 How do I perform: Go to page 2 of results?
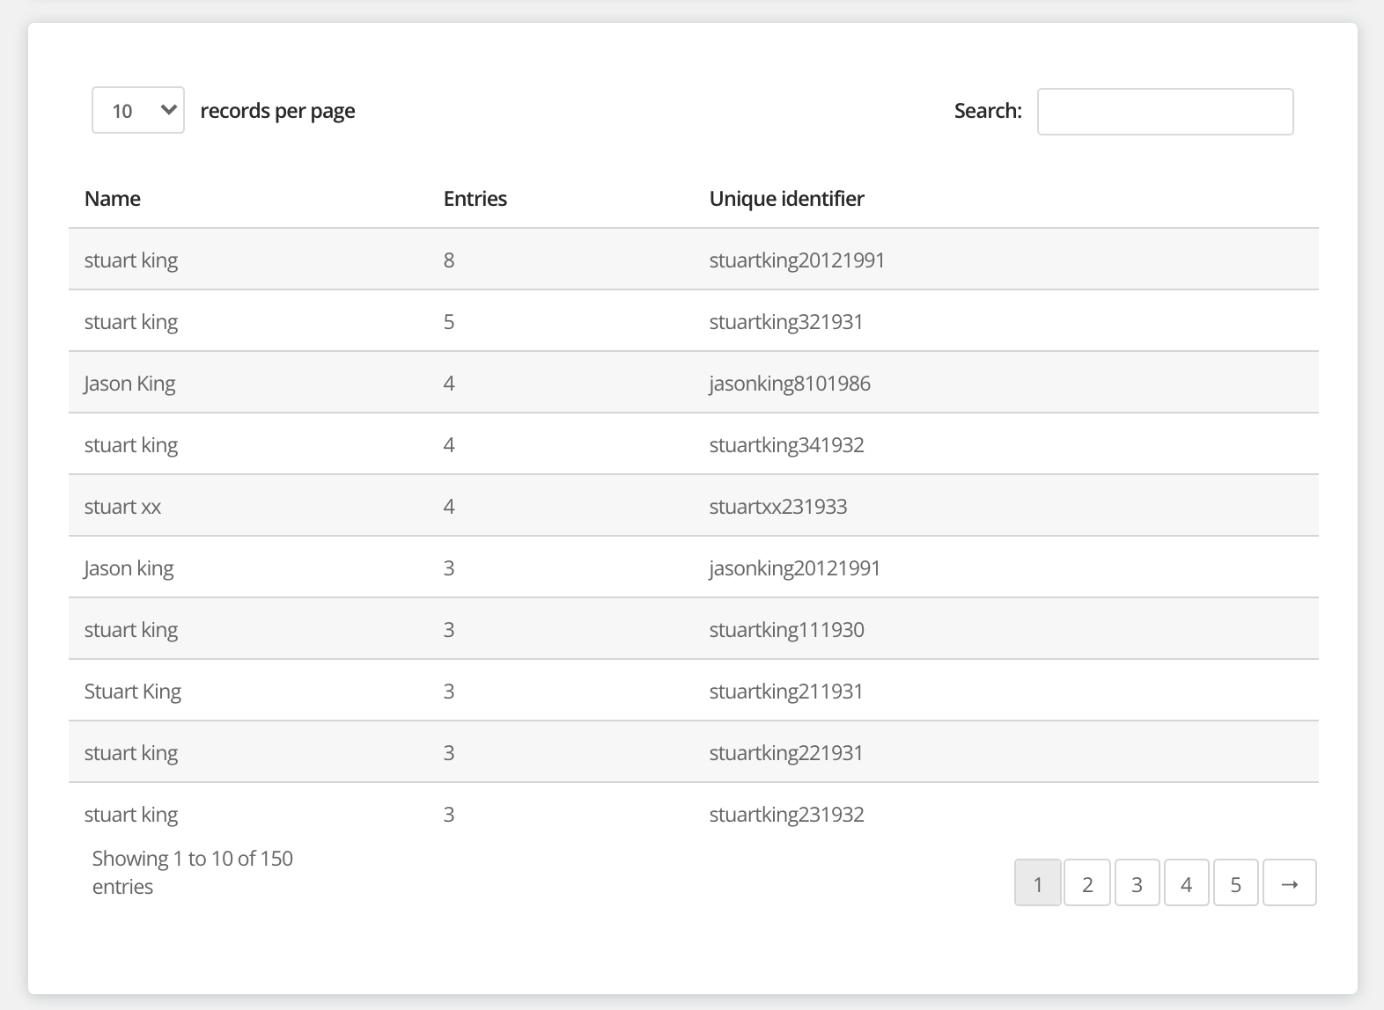(1087, 883)
